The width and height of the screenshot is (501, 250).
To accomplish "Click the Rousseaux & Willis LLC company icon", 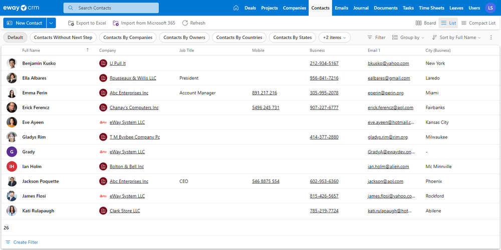I will click(103, 78).
